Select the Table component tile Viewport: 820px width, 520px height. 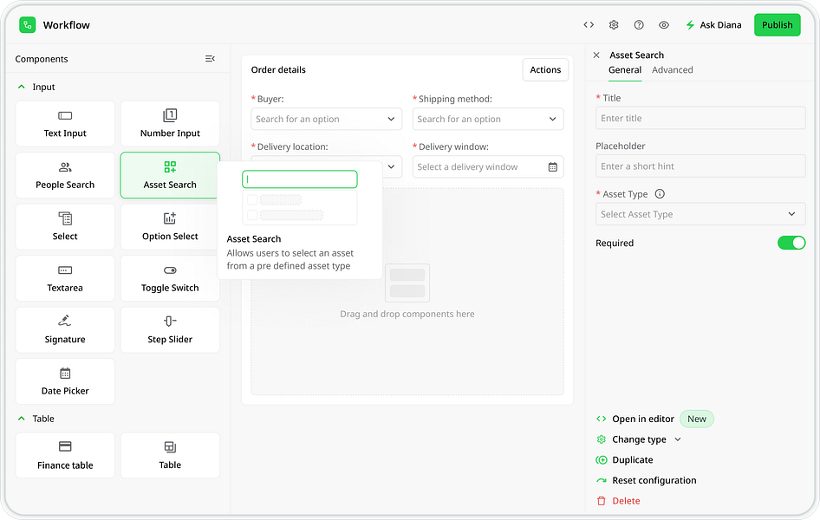tap(170, 455)
